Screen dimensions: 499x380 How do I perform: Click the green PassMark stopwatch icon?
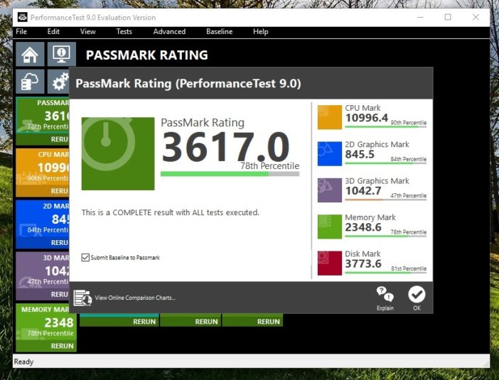118,154
